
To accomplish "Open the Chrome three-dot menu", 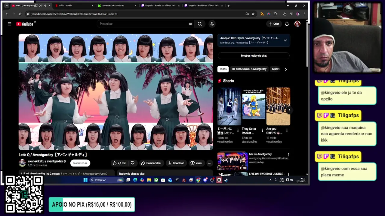I will [x=304, y=14].
